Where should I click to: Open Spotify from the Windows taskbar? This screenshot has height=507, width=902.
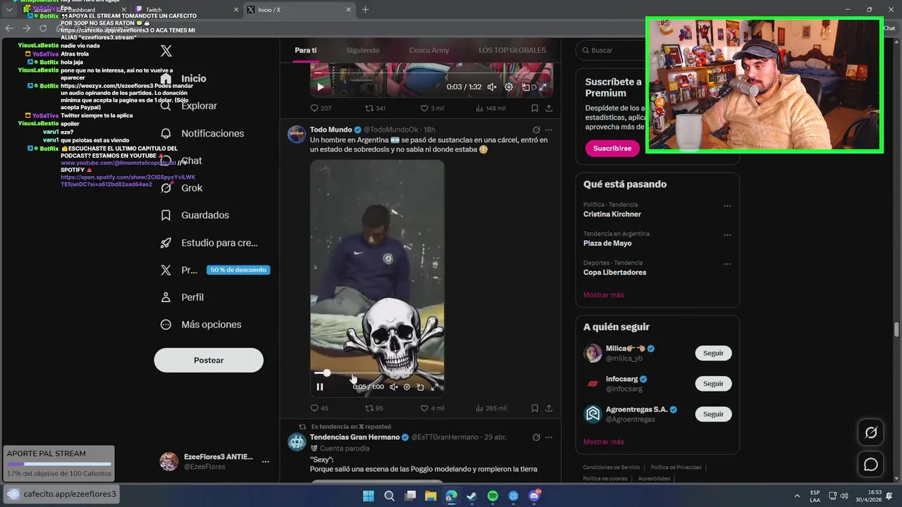[493, 496]
